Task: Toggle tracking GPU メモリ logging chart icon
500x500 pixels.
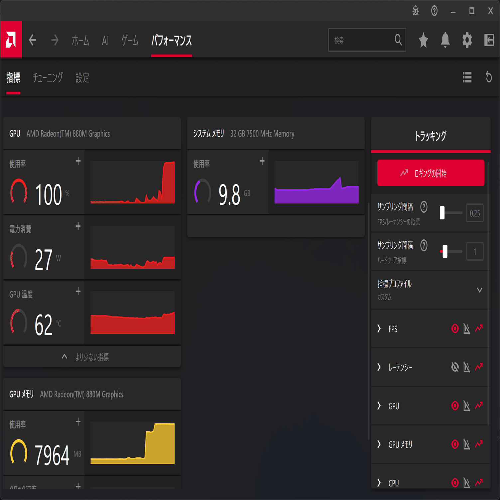Action: (x=479, y=444)
